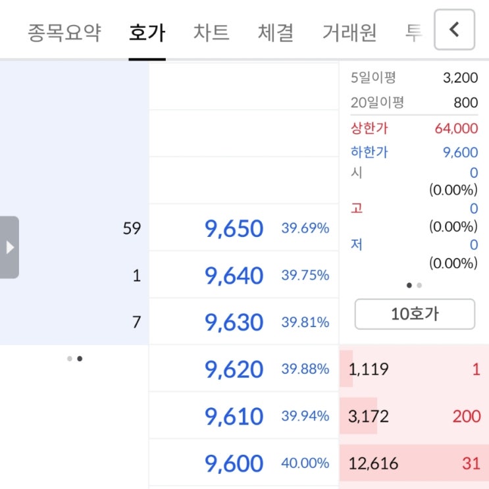Tap page indicator dots below ask quantities
Viewport: 489px width, 489px height.
74,359
